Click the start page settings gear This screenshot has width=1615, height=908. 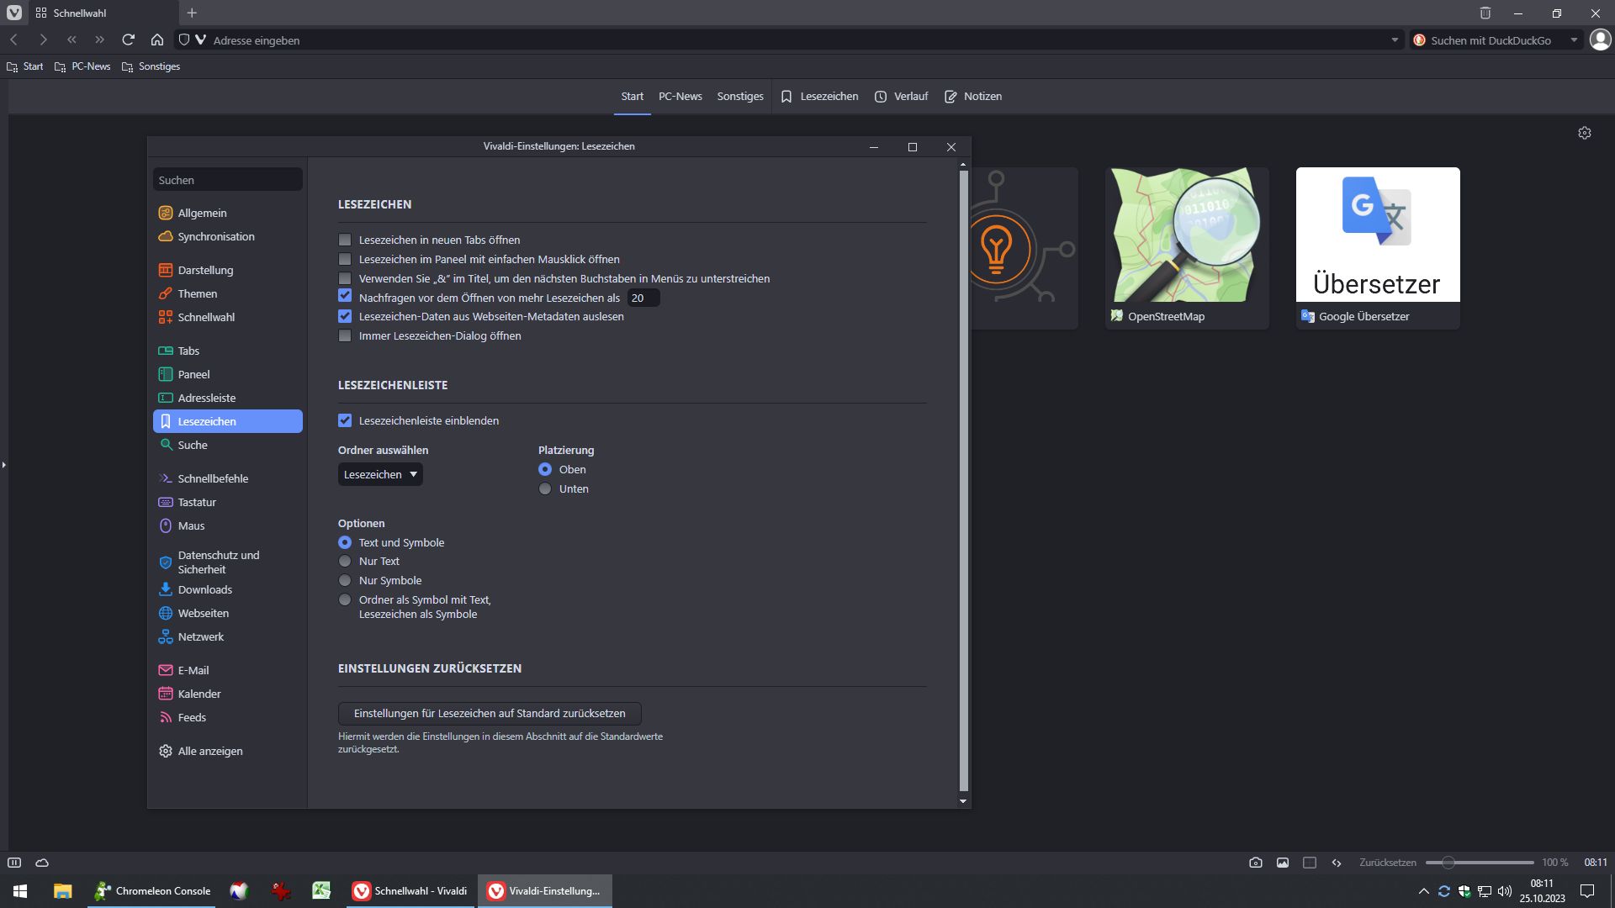point(1584,133)
